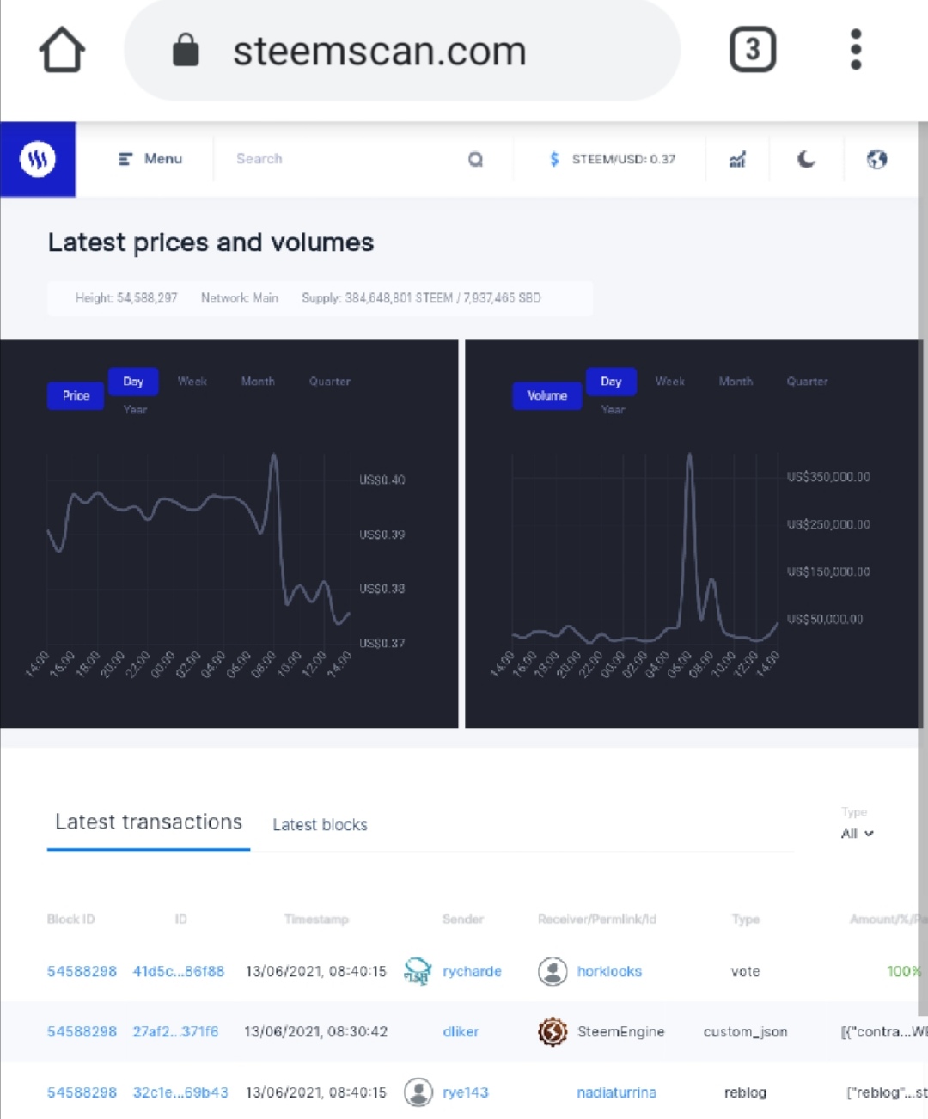Click rycharde's avatar icon
Viewport: 928px width, 1119px height.
coord(418,971)
